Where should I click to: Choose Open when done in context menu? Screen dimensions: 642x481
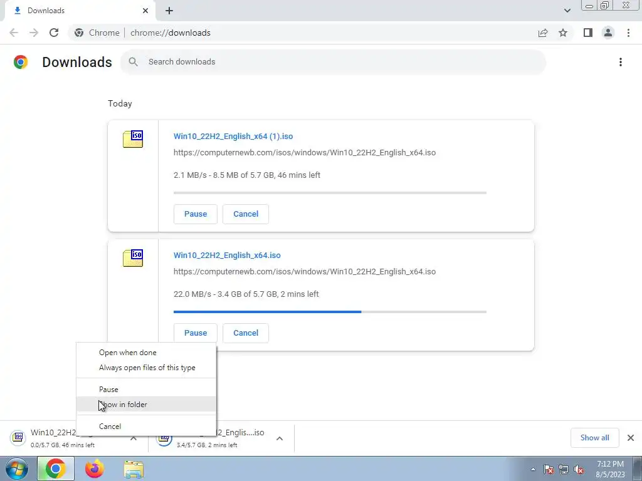tap(146, 353)
